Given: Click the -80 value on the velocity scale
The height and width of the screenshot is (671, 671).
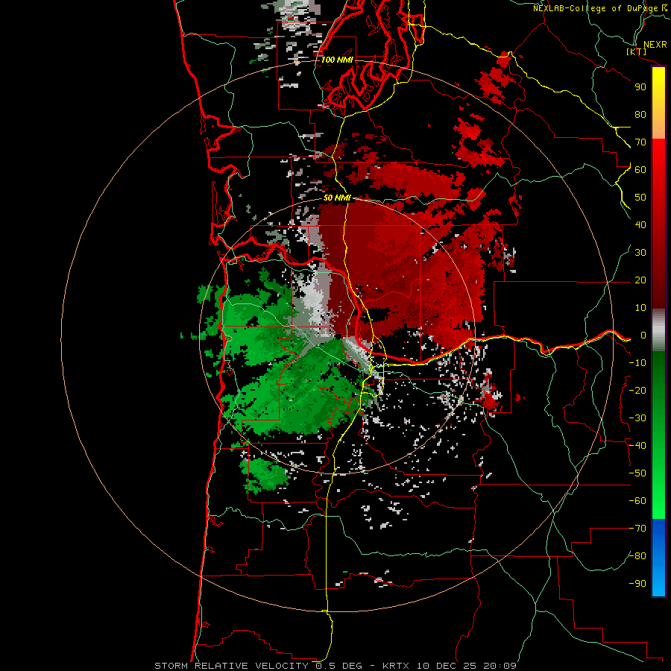Looking at the screenshot, I should point(637,556).
